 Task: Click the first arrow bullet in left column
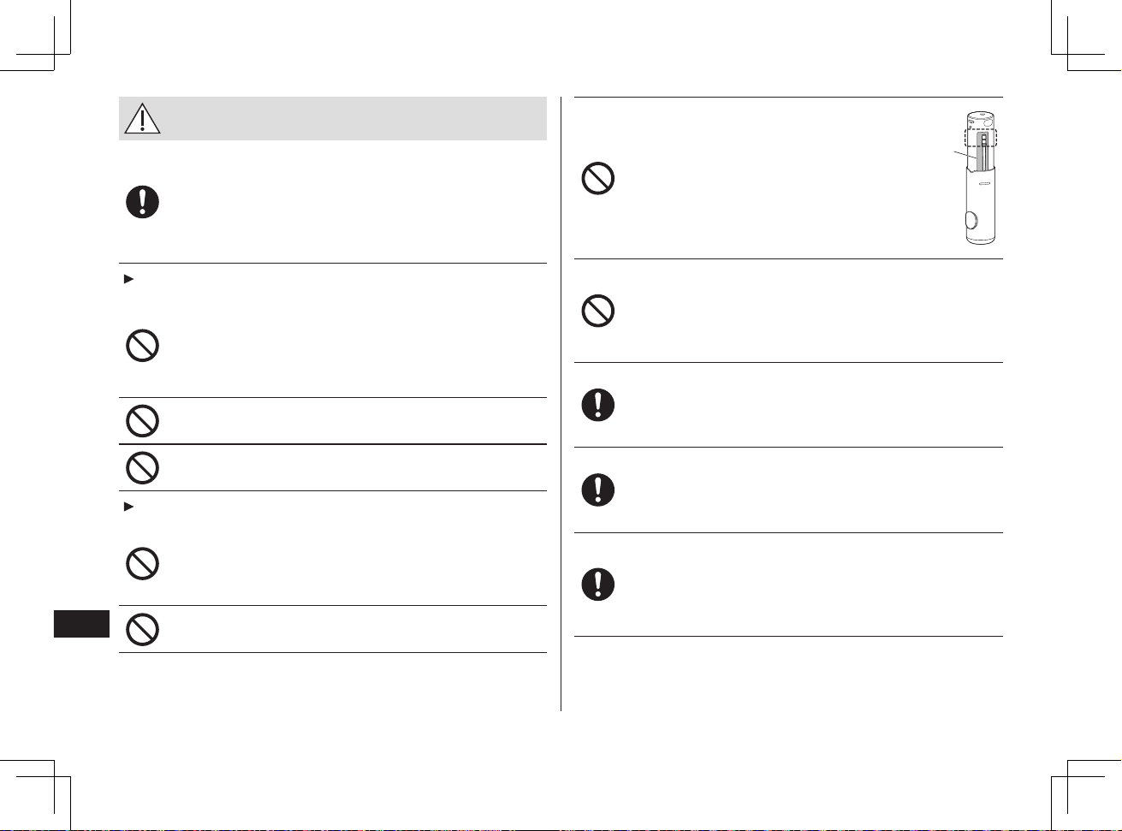128,281
